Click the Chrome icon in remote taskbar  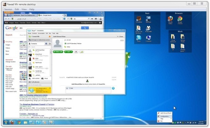19,122
